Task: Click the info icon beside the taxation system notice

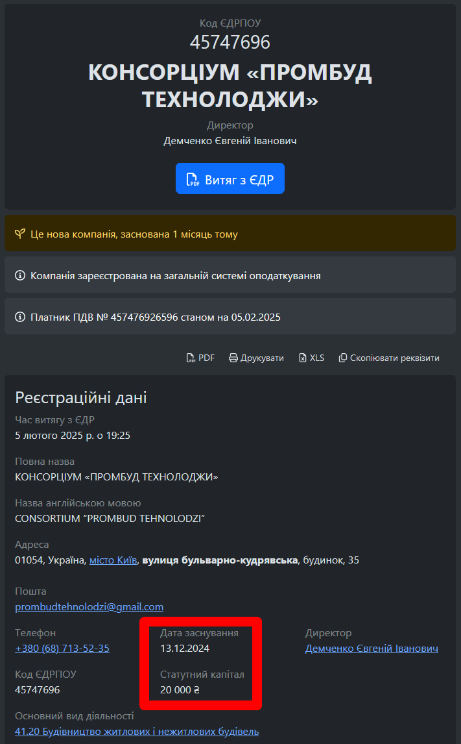Action: click(20, 276)
